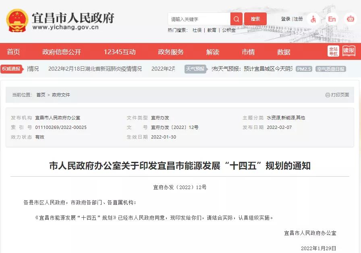361x253 pixels.
Task: Select the 政务服务 navigation item
Action: [x=171, y=52]
